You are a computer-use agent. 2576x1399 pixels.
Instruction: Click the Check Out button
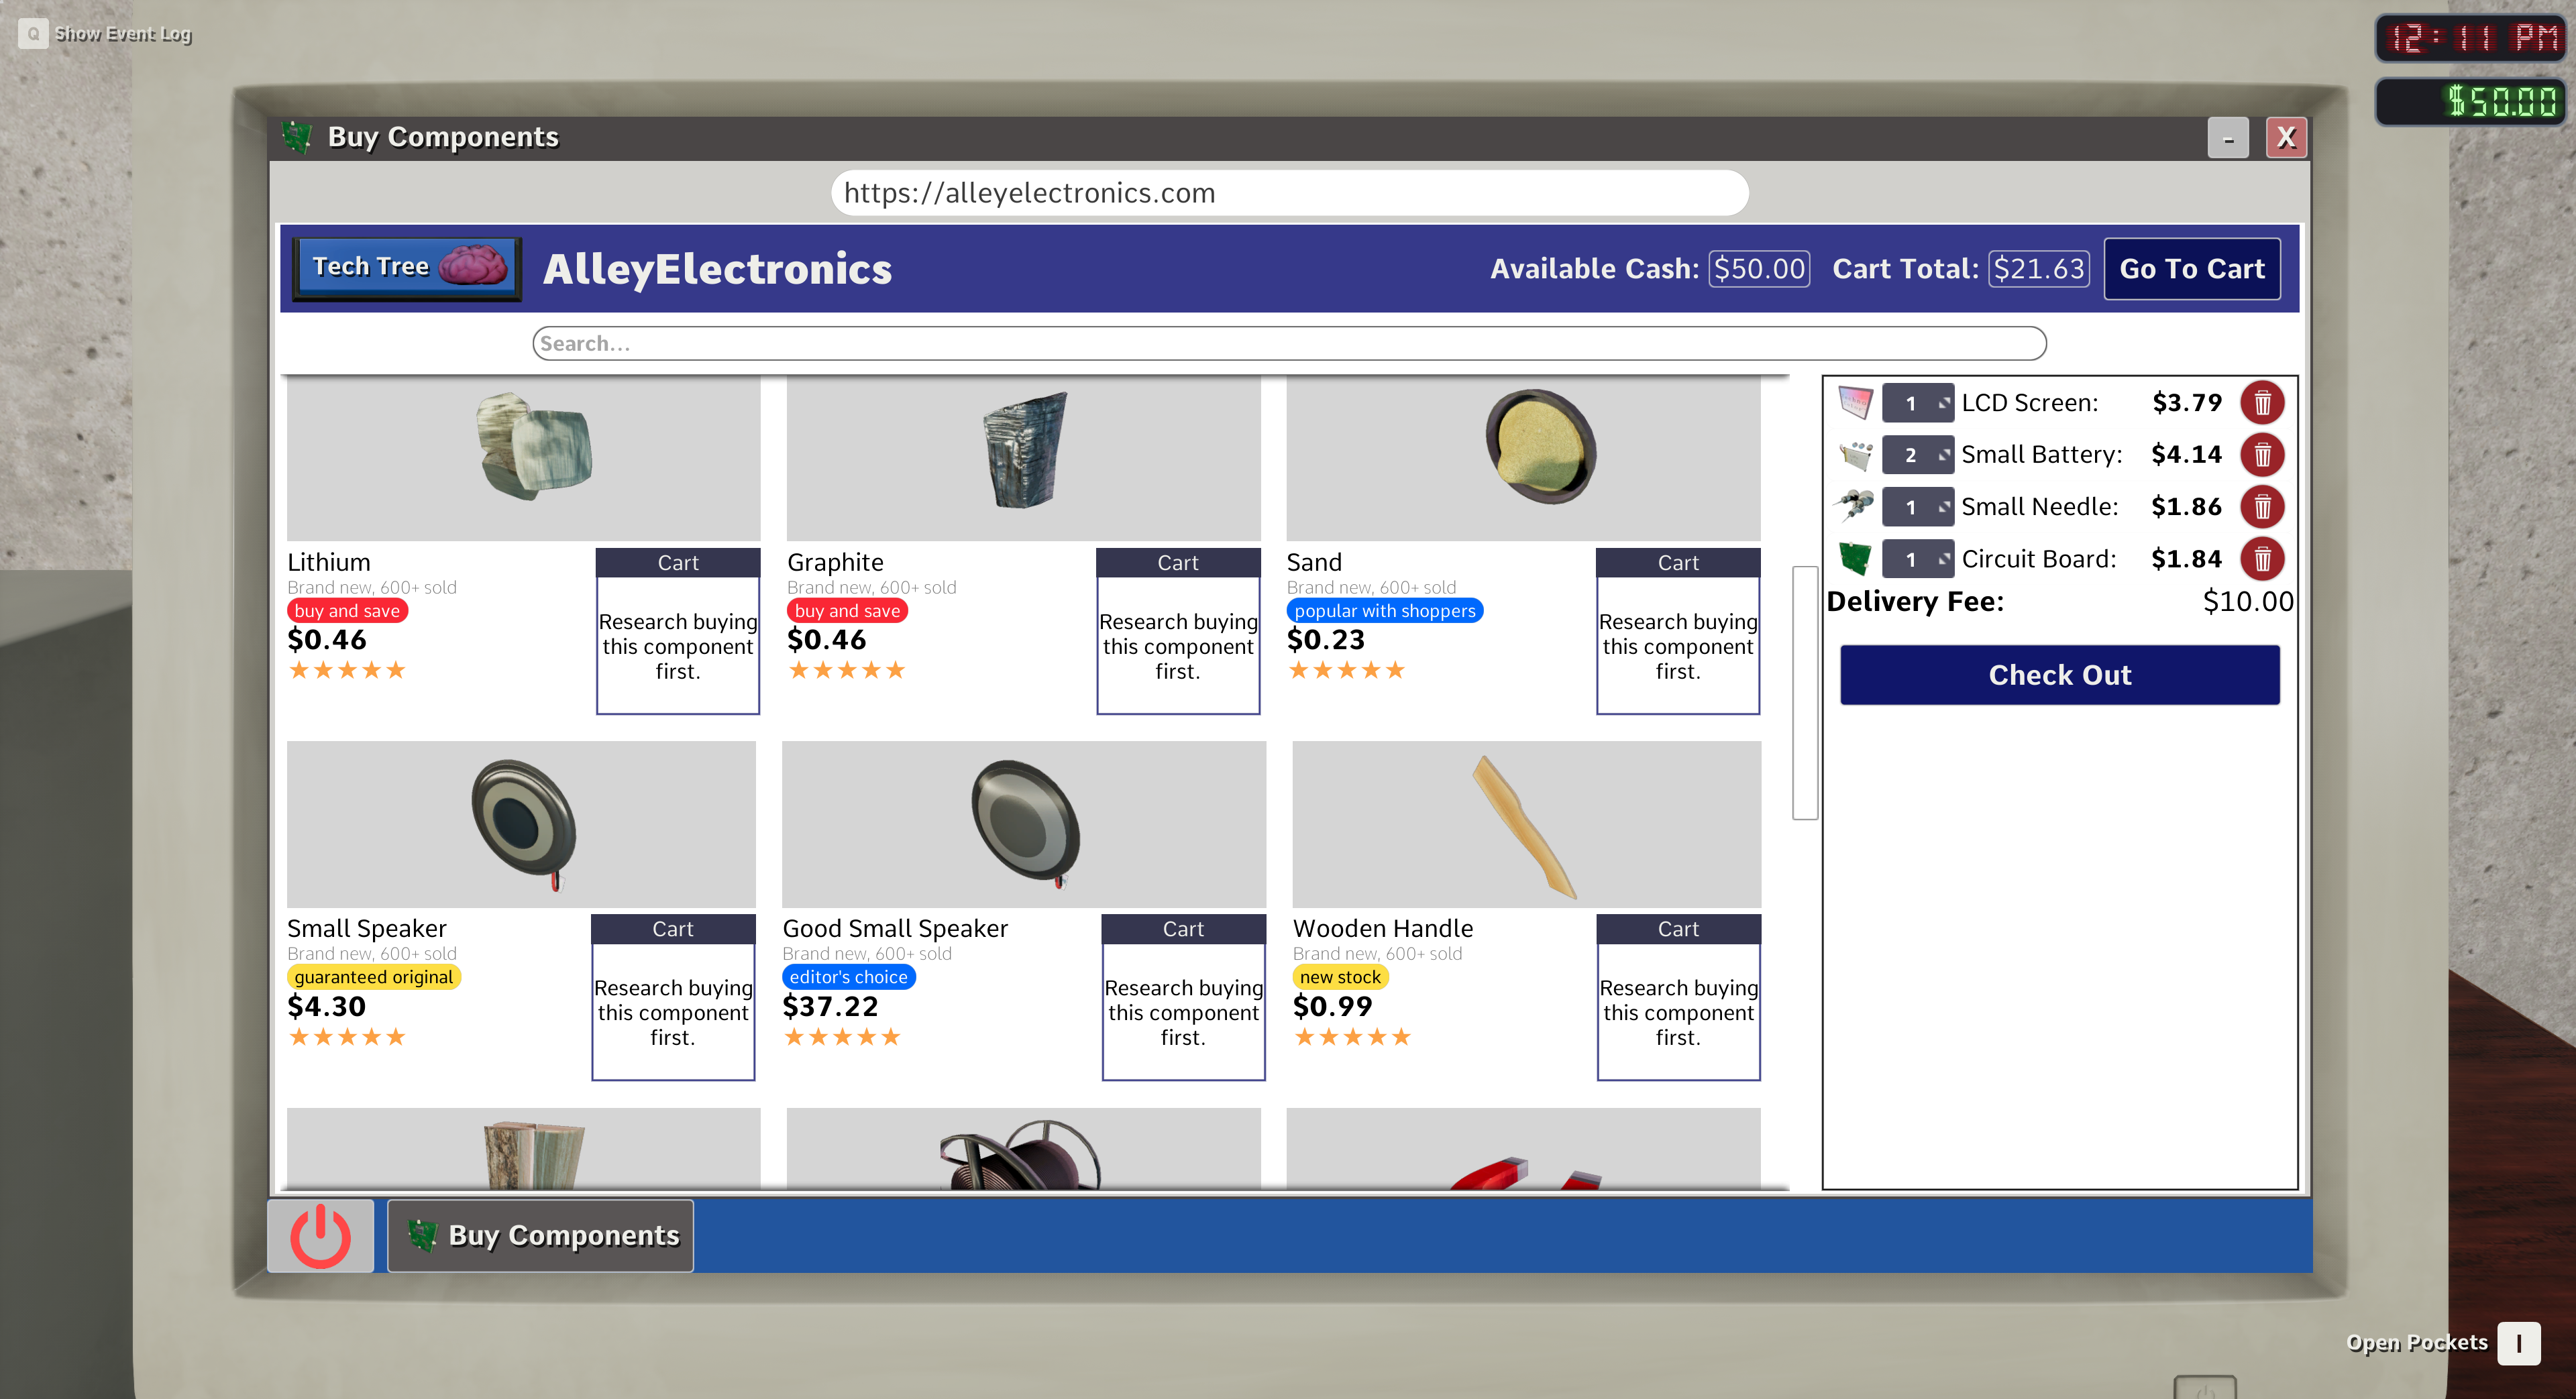2059,675
